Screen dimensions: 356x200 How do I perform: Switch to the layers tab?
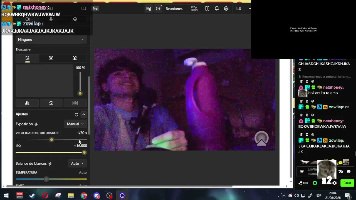click(x=75, y=19)
